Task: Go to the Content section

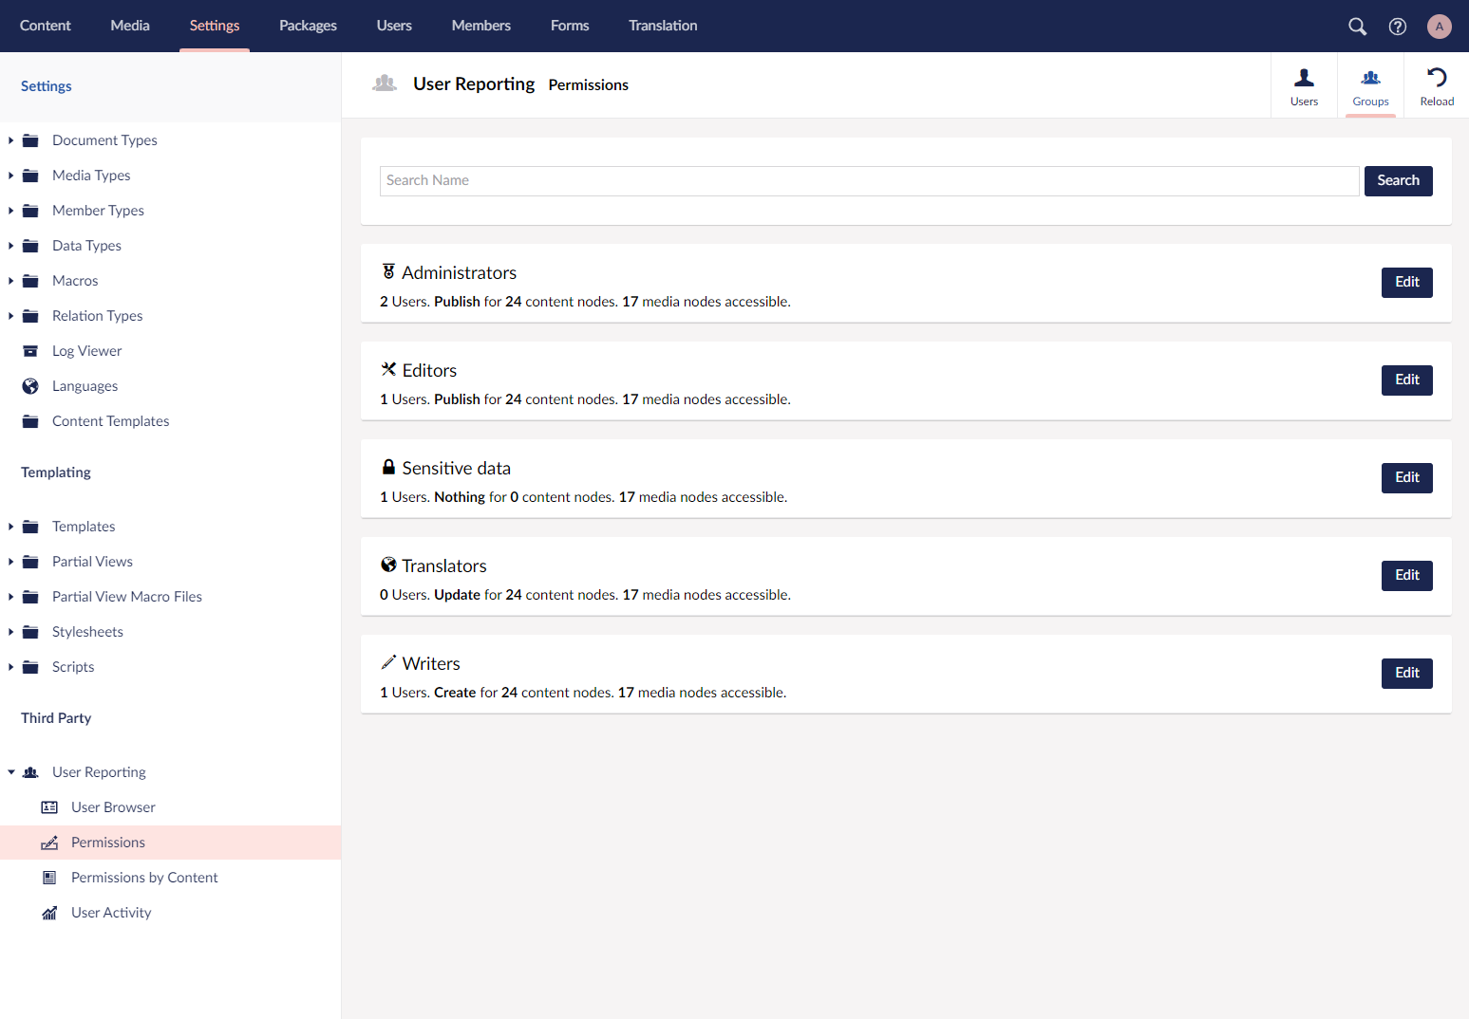Action: click(x=46, y=26)
